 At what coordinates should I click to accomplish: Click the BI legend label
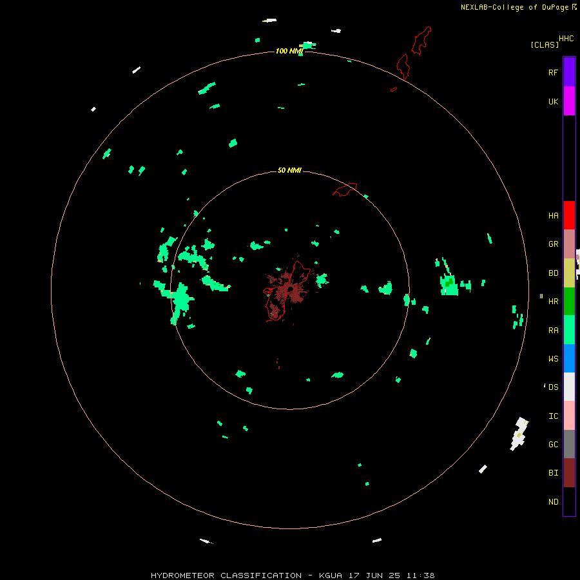tap(553, 473)
